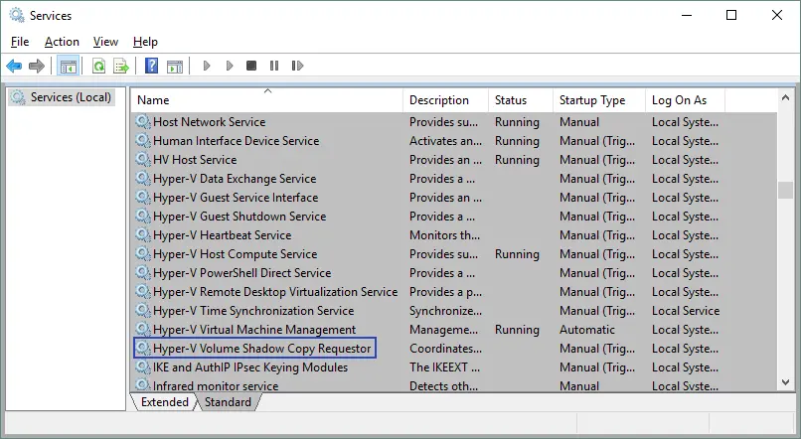The height and width of the screenshot is (439, 801).
Task: Sort by the Name column header
Action: [267, 100]
